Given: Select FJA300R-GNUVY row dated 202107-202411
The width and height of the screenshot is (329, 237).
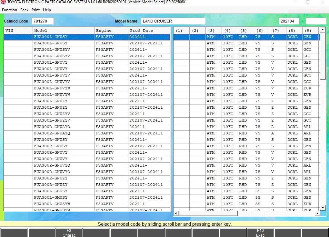Looking at the screenshot, I should [87, 159].
